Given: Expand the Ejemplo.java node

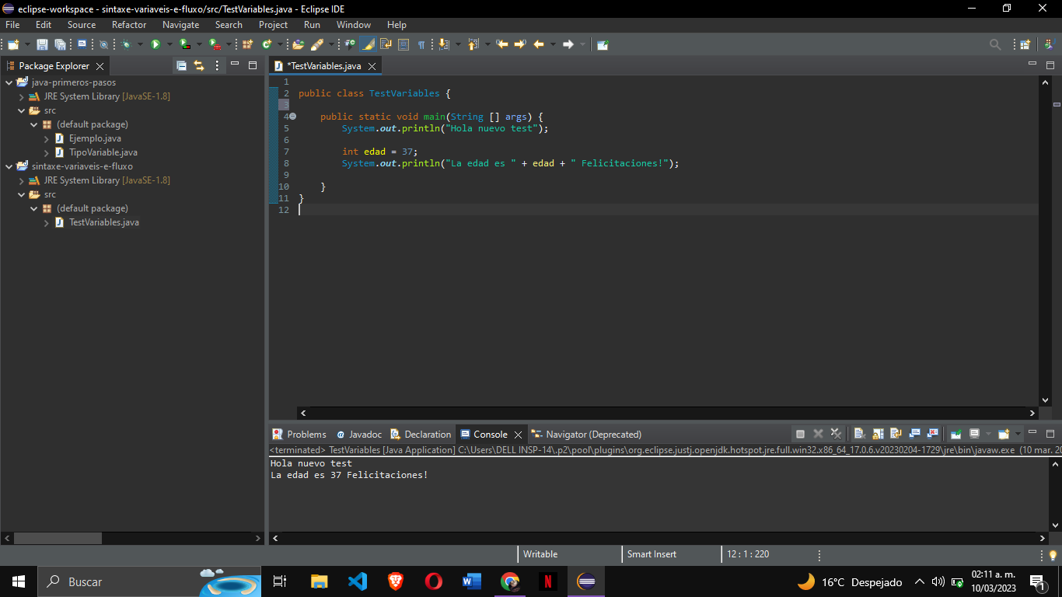Looking at the screenshot, I should point(47,138).
